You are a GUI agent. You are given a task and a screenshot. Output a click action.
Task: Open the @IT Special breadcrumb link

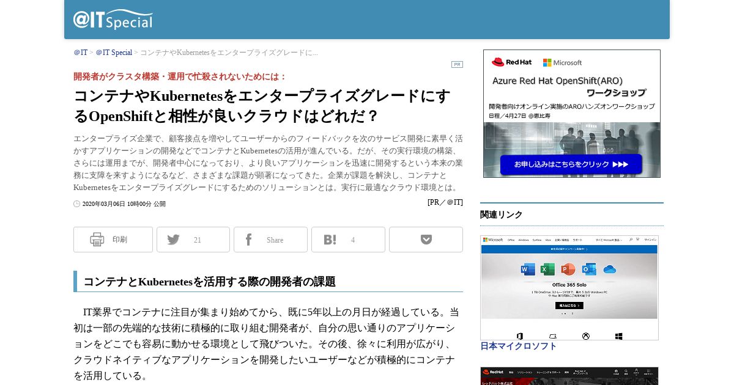pos(114,53)
